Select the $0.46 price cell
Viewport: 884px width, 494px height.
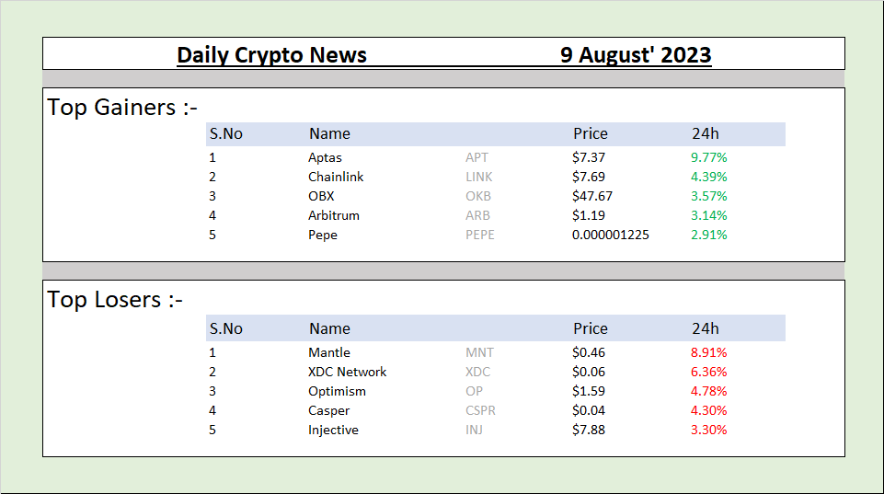(x=589, y=352)
